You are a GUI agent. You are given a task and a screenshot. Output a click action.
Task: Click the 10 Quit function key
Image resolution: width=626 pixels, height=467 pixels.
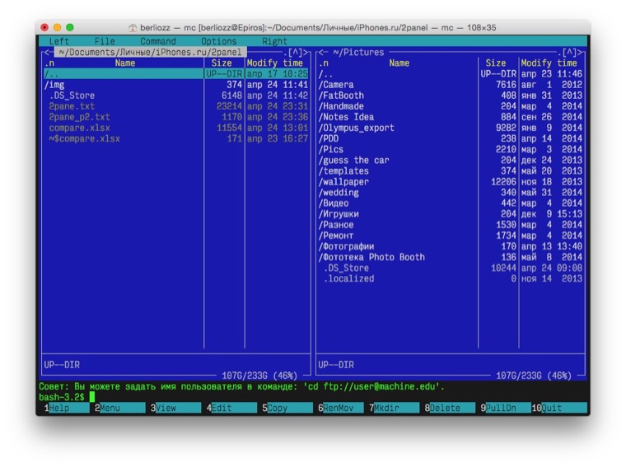560,408
